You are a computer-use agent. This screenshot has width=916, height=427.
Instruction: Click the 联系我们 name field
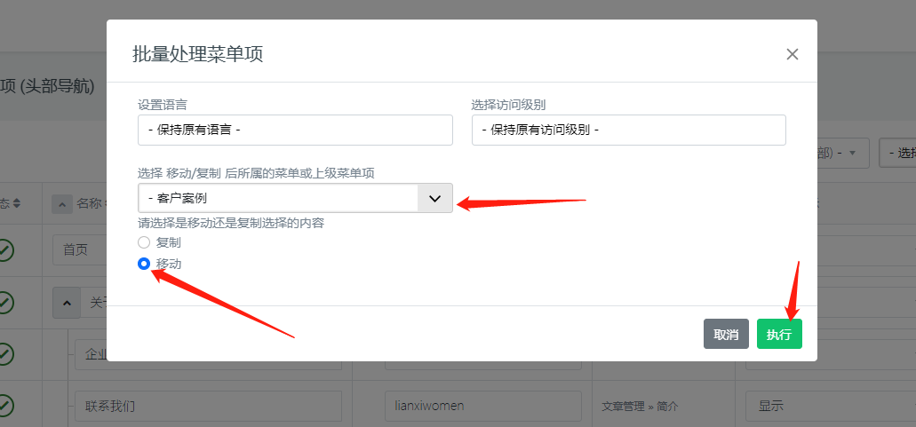pos(208,407)
